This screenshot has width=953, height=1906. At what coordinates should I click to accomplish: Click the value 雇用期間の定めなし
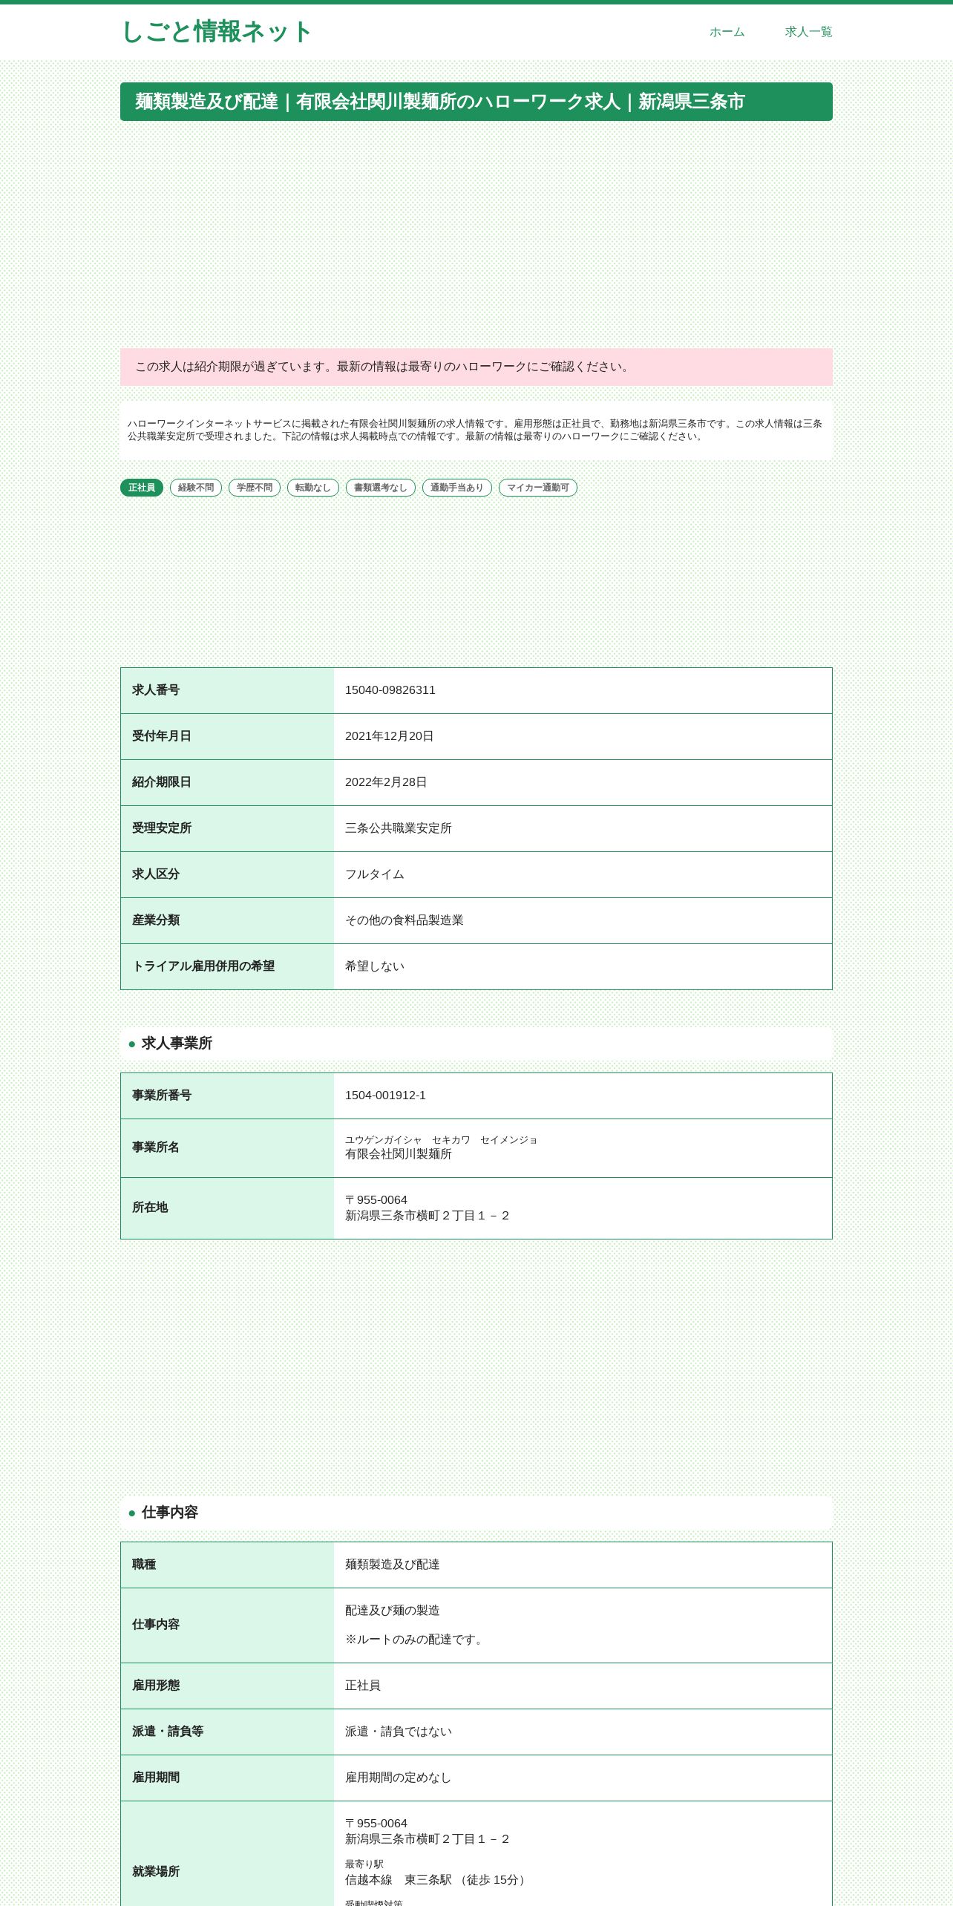pyautogui.click(x=399, y=1778)
